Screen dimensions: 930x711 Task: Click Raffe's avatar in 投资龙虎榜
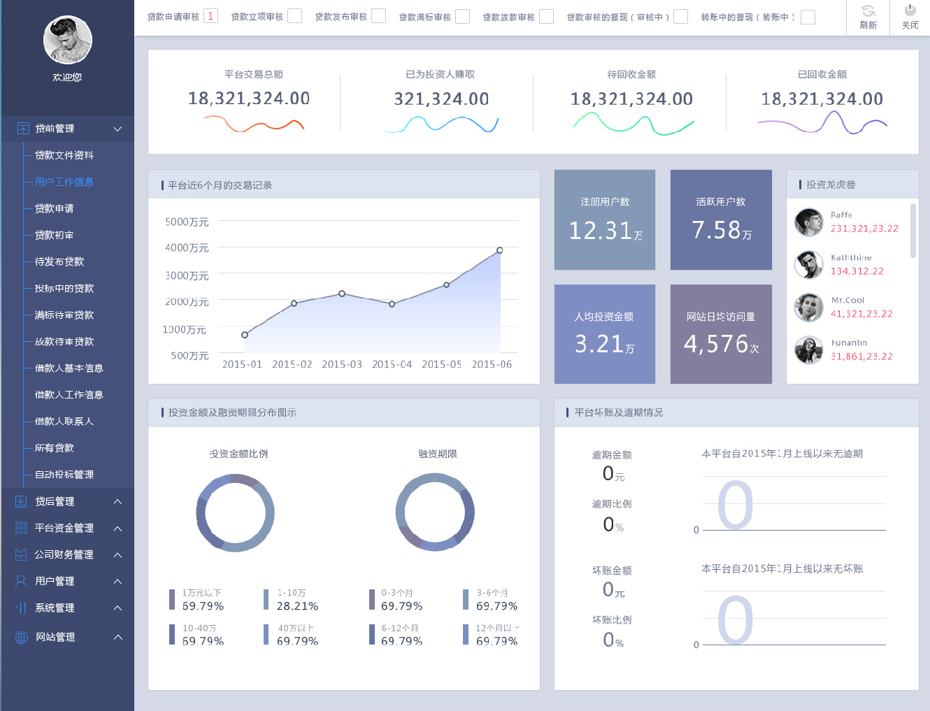(x=809, y=222)
